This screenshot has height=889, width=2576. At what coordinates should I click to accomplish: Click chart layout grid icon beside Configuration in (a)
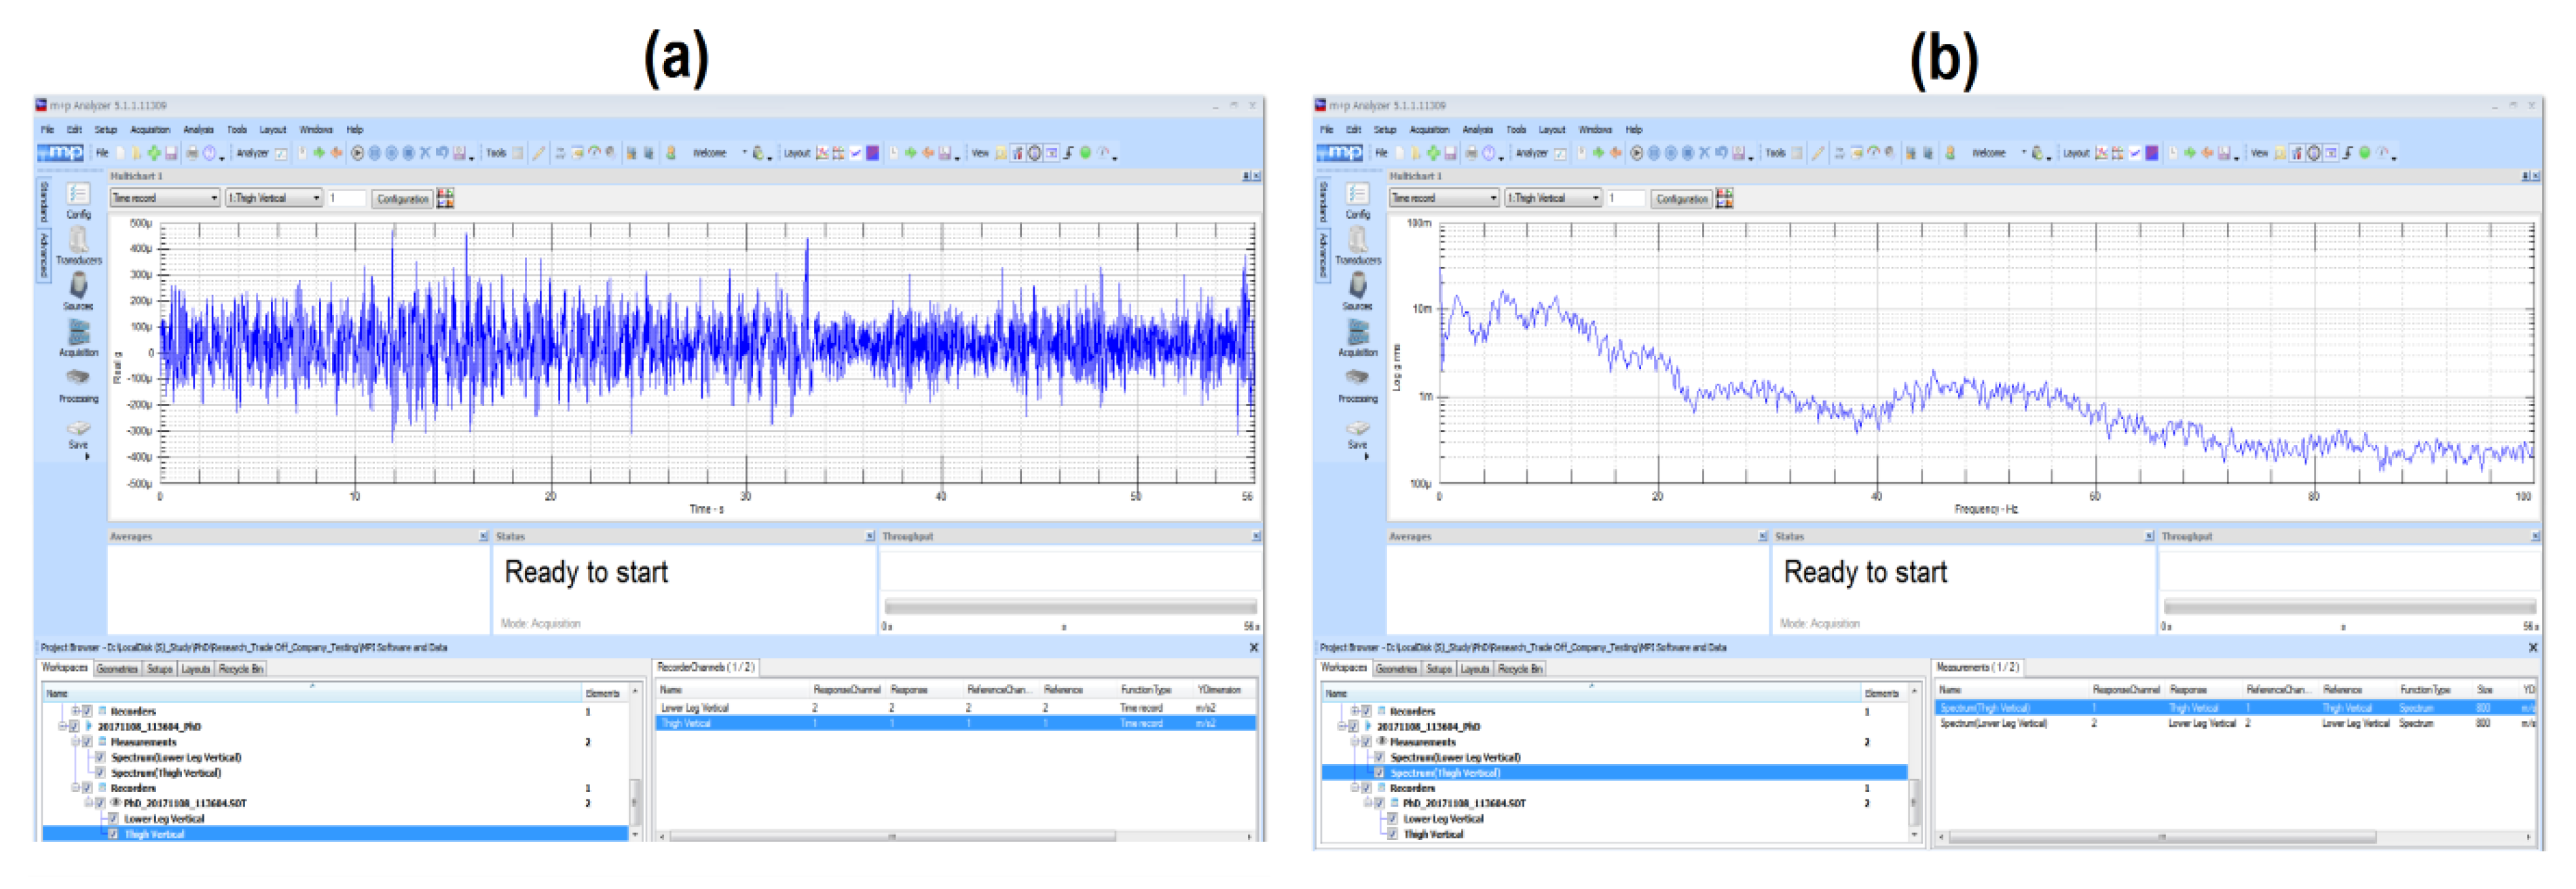click(x=445, y=198)
